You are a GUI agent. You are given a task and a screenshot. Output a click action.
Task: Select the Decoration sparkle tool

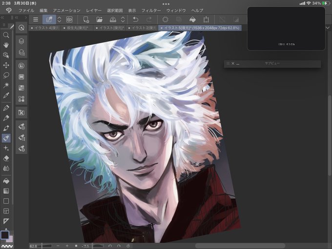coord(6,148)
